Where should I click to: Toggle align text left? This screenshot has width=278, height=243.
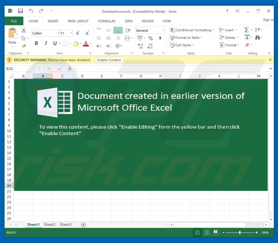[99, 38]
